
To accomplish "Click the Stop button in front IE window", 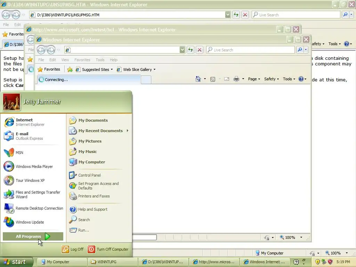I will (200, 50).
